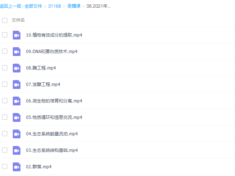The width and height of the screenshot is (235, 176).
Task: Select checkbox for 07.发酵工程.mp4
Action: point(5,84)
